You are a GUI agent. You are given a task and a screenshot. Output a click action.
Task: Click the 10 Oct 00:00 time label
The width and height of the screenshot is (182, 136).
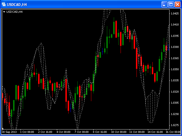click(119, 132)
